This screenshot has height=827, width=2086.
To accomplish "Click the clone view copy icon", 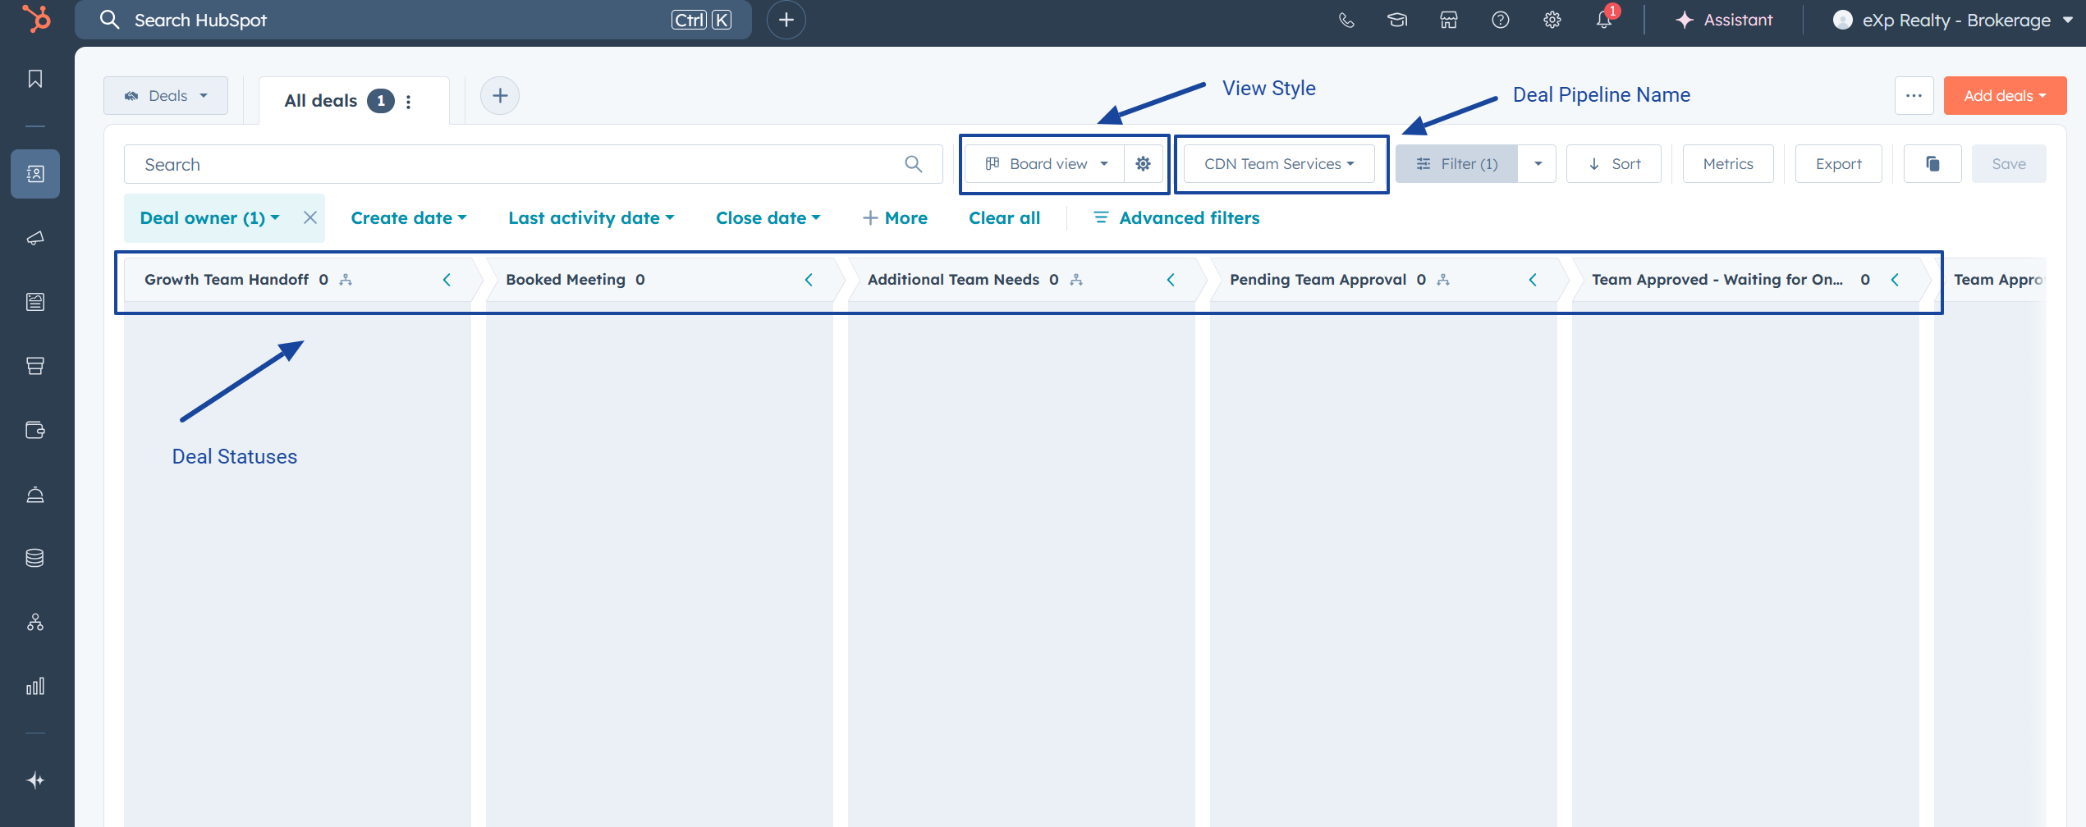I will (1933, 164).
